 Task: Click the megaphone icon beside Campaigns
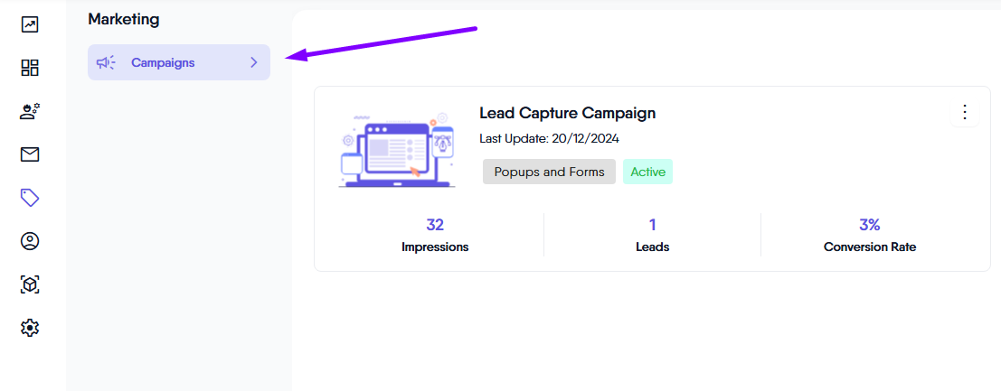106,62
